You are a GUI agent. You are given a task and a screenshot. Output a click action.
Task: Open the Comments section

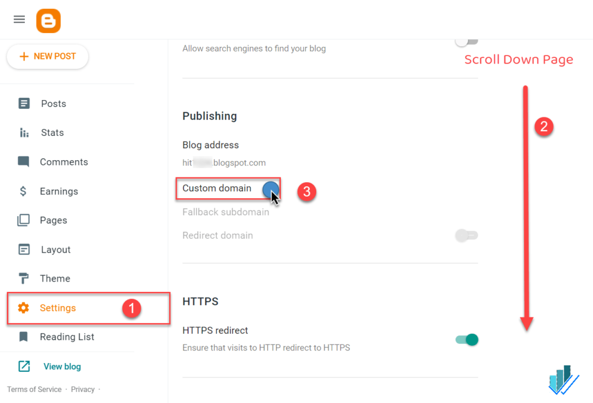(x=23, y=162)
